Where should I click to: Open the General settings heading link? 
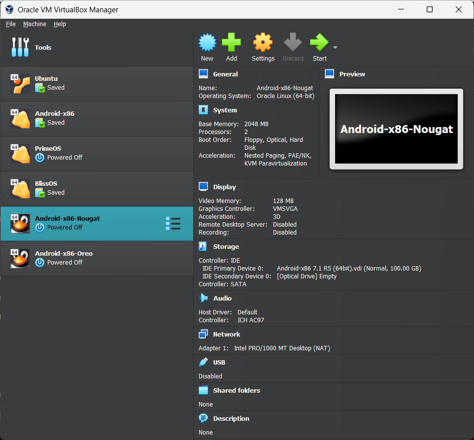pos(226,74)
